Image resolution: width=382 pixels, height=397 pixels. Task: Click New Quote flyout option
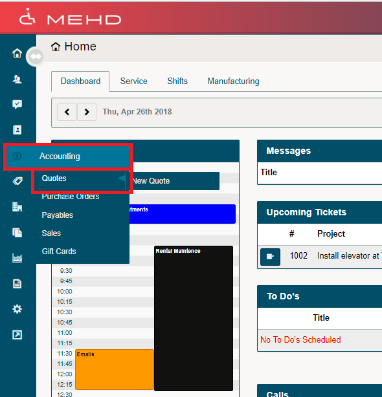point(175,181)
